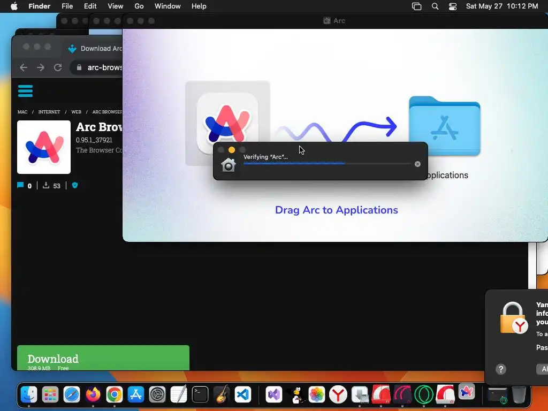Screen dimensions: 548x411
Task: Open the Arc disk image Dock icon
Action: pos(467,392)
